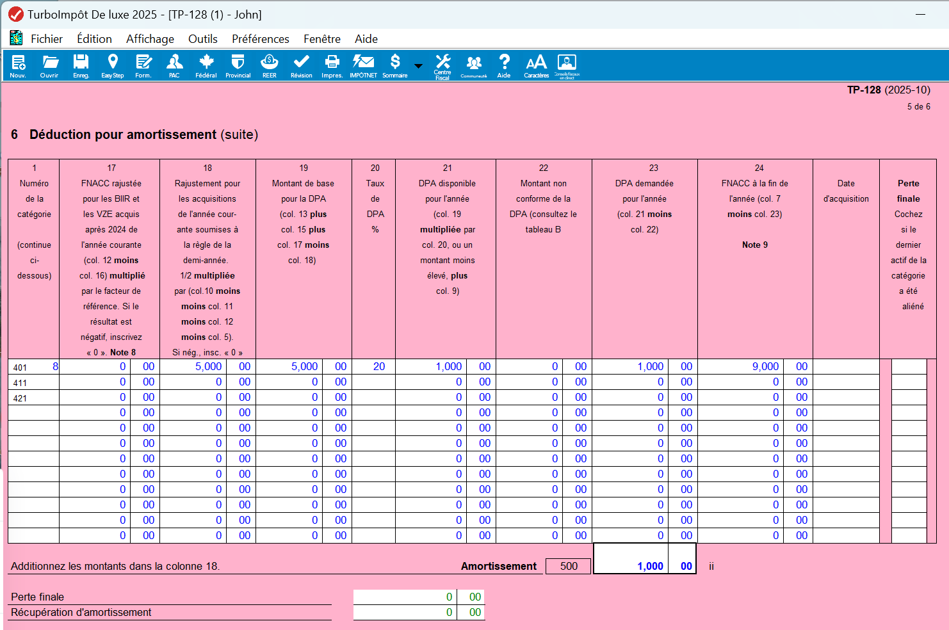Open the Préférences menu
Image resolution: width=949 pixels, height=630 pixels.
tap(260, 39)
